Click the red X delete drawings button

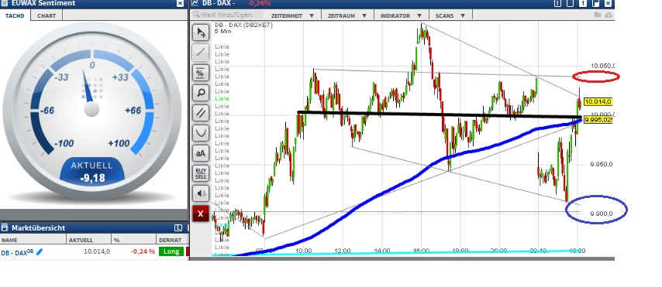click(x=201, y=214)
